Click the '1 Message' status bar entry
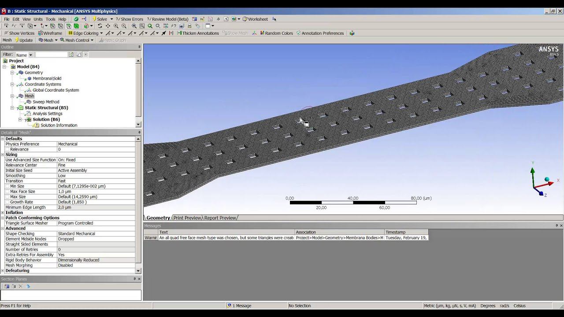Image resolution: width=564 pixels, height=317 pixels. (242, 306)
